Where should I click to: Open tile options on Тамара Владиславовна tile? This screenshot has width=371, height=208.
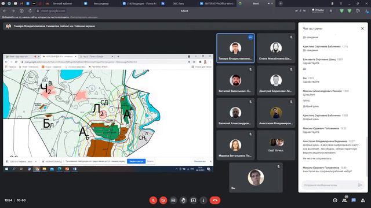(x=250, y=37)
